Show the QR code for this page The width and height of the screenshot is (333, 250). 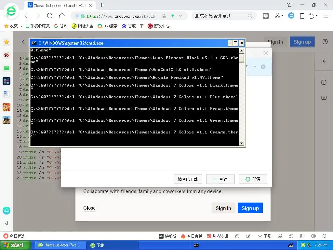[164, 16]
